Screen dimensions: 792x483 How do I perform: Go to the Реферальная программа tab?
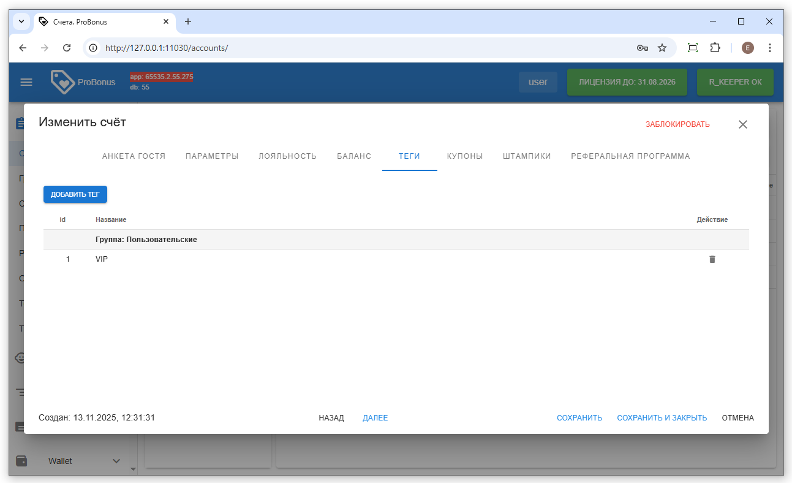[630, 156]
